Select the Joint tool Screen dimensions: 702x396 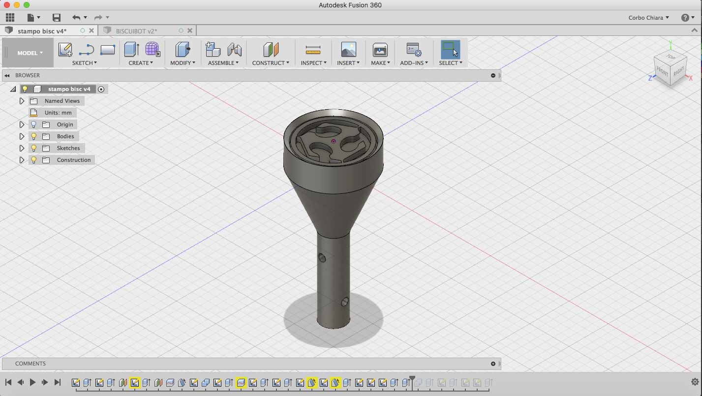[234, 50]
